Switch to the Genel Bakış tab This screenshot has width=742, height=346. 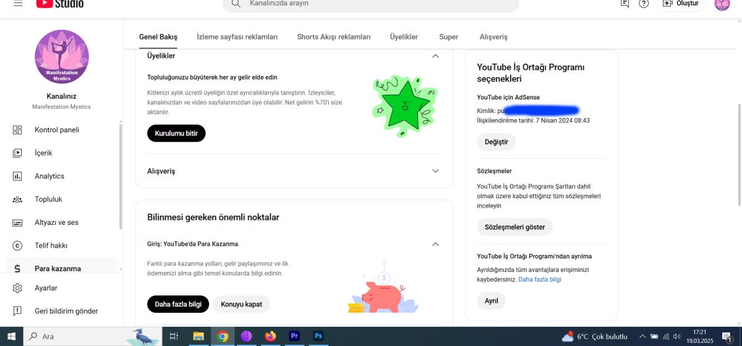pyautogui.click(x=158, y=37)
